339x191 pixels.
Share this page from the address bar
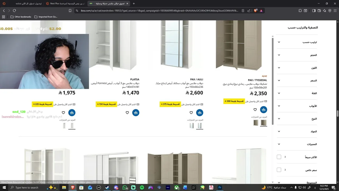(x=249, y=11)
